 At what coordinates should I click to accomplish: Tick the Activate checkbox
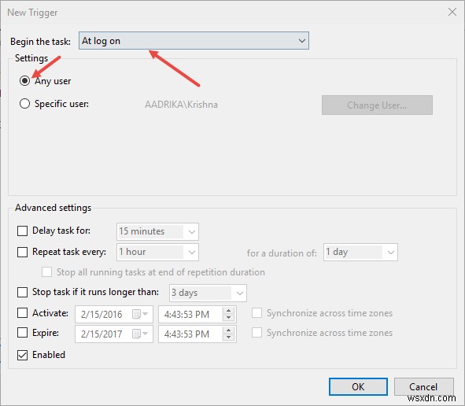pyautogui.click(x=22, y=313)
